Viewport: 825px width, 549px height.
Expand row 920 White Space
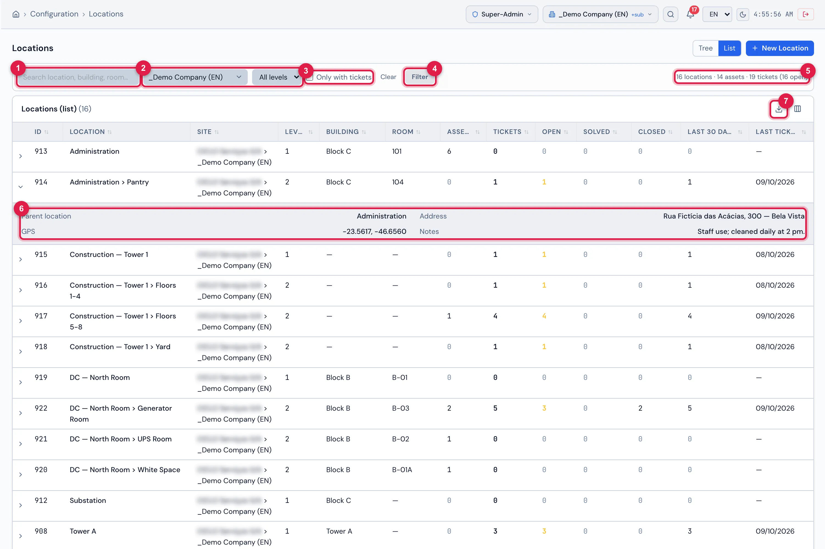(21, 475)
